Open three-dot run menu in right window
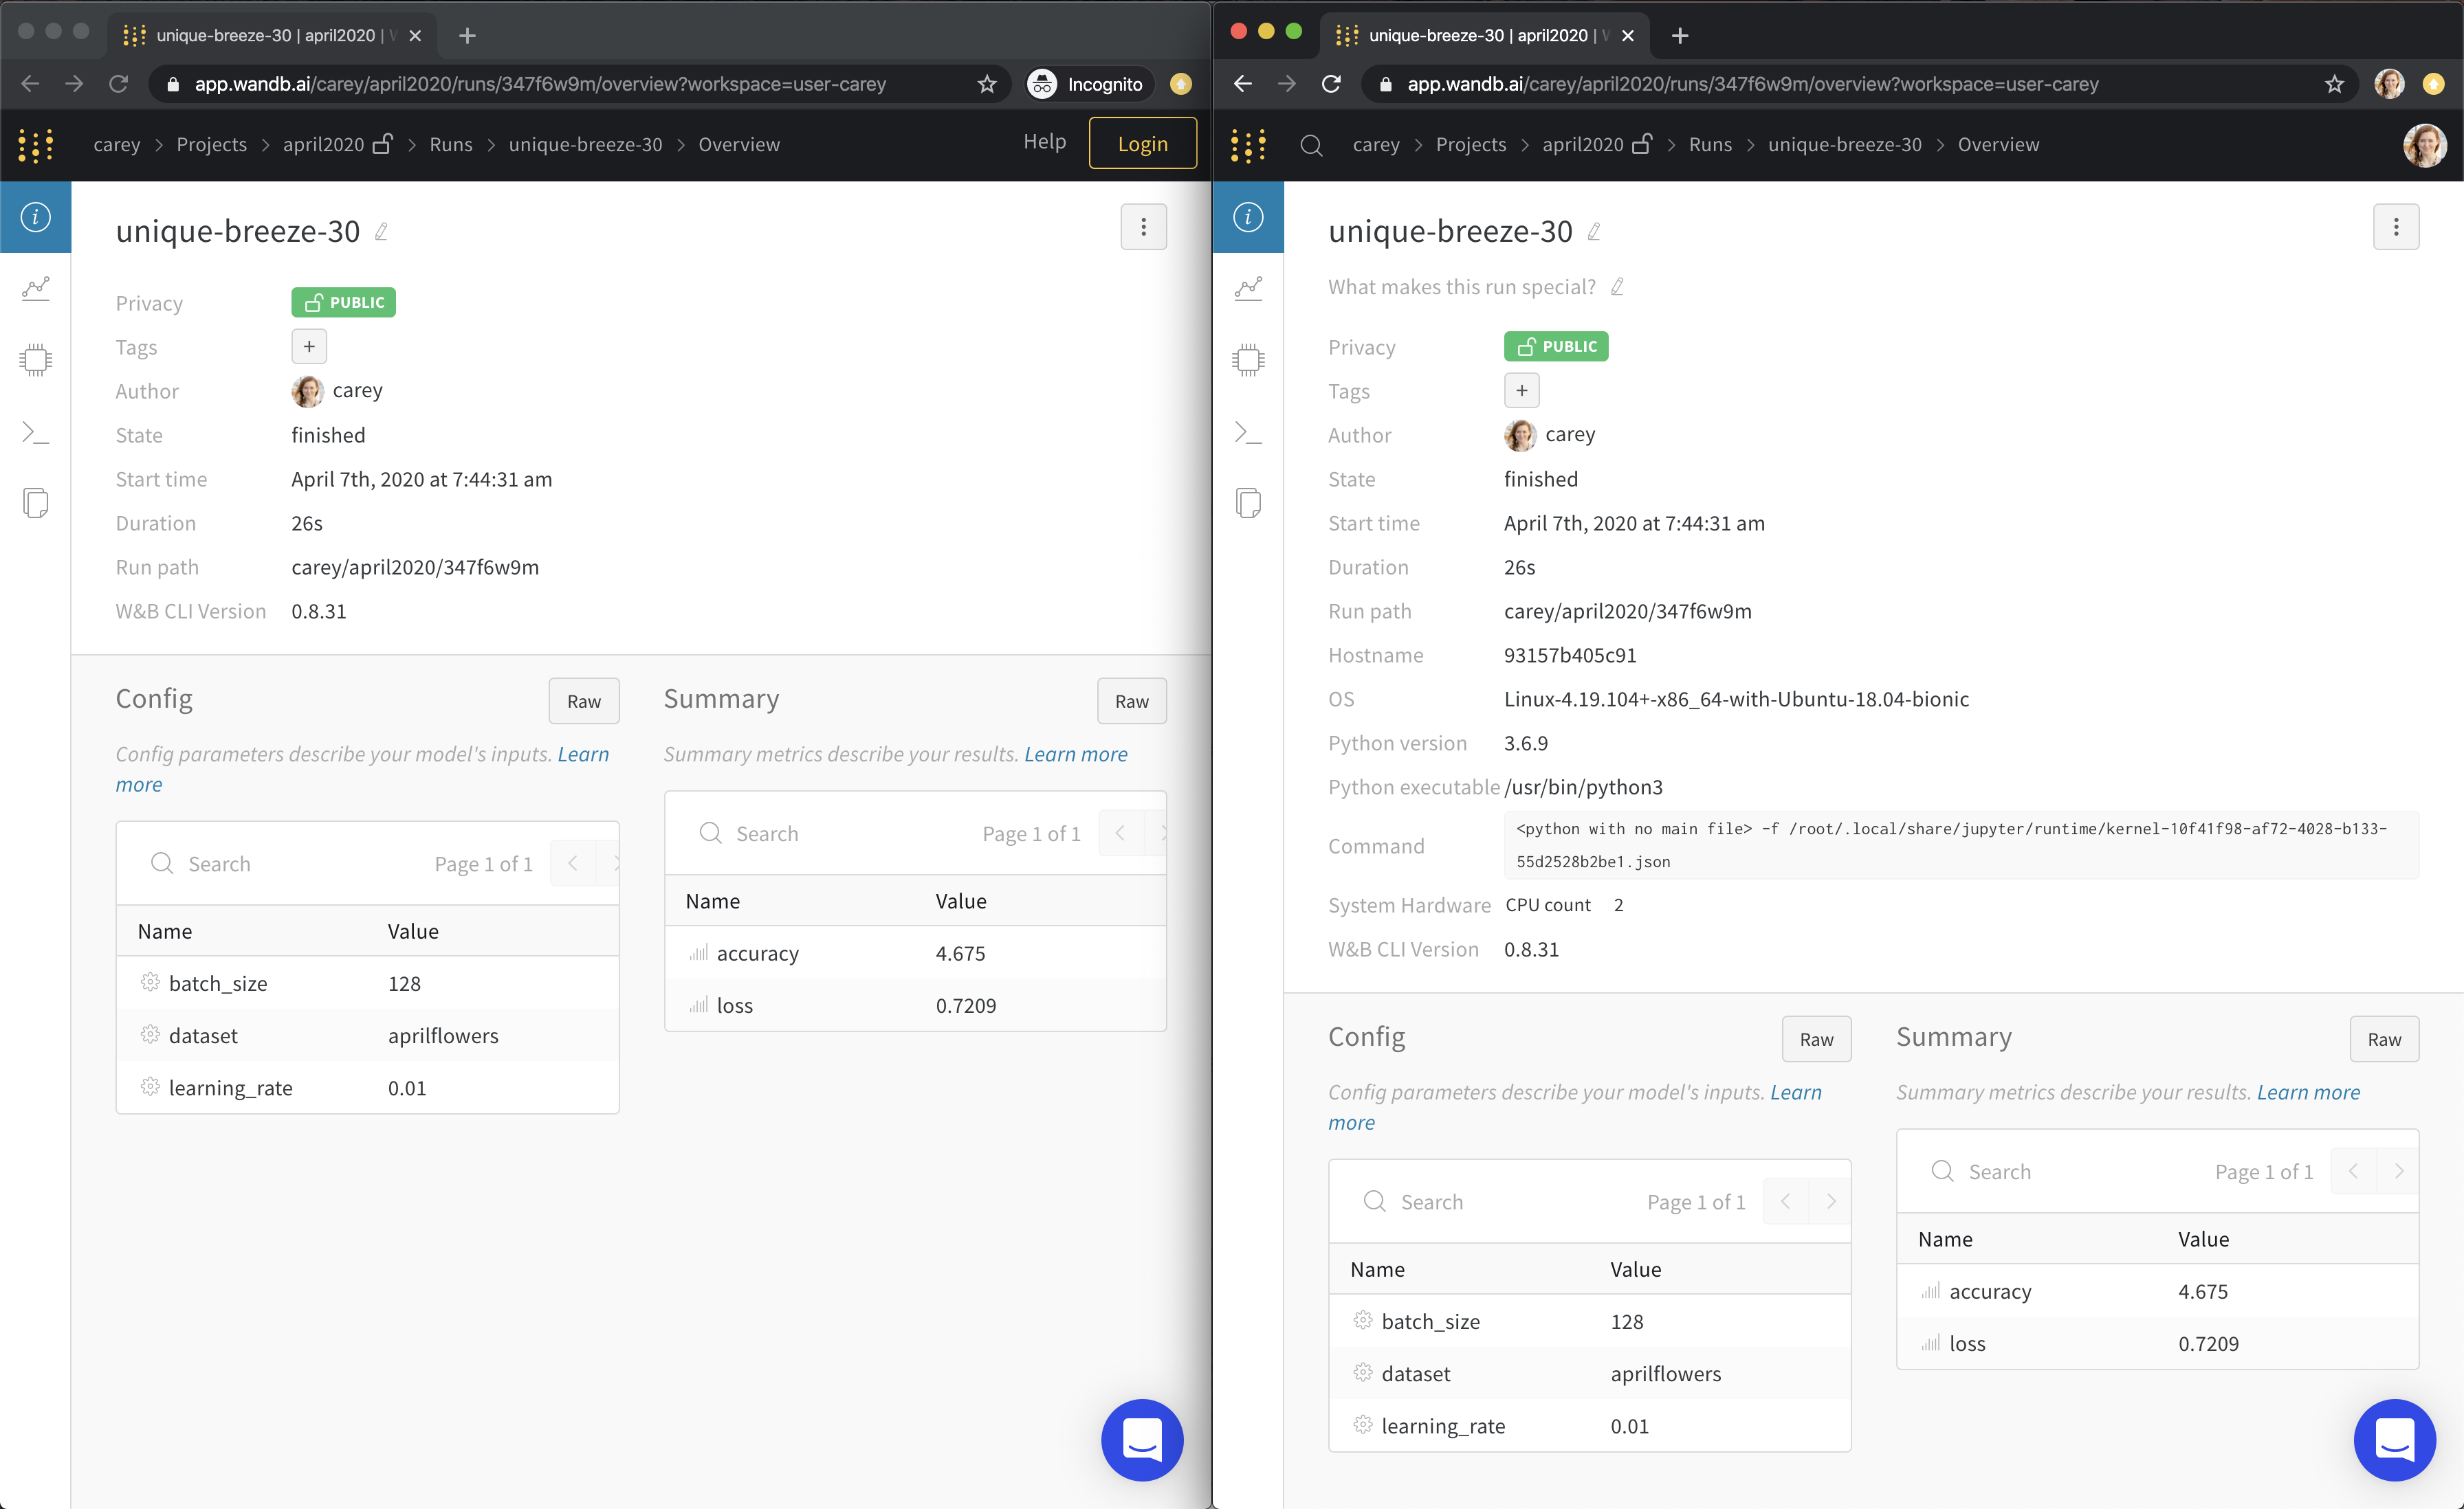 click(2395, 227)
